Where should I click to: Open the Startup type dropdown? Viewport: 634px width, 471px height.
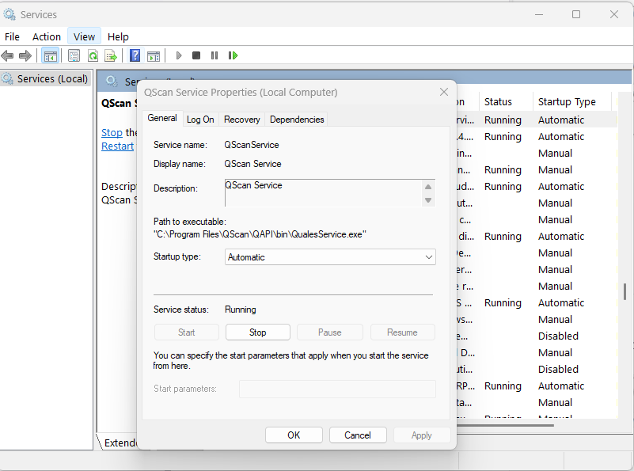(x=330, y=257)
